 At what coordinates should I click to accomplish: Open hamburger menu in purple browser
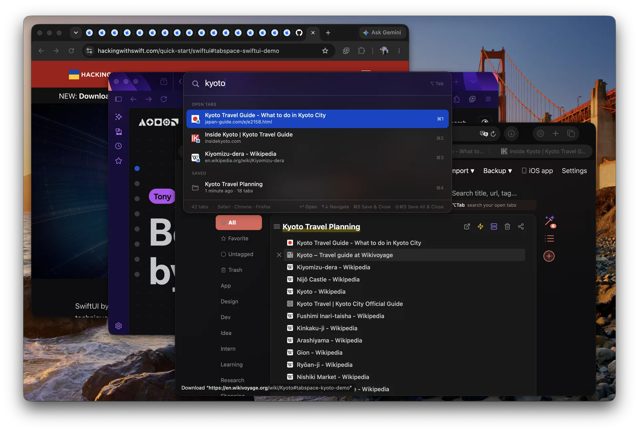coord(488,99)
